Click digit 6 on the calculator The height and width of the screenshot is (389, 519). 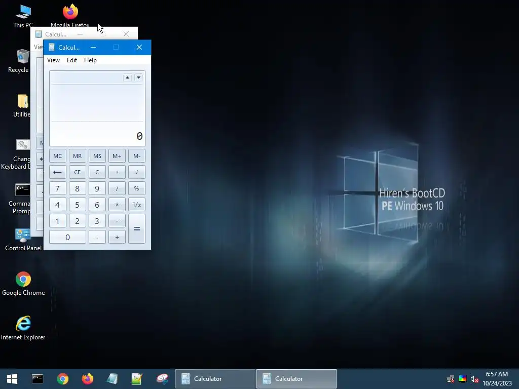97,205
